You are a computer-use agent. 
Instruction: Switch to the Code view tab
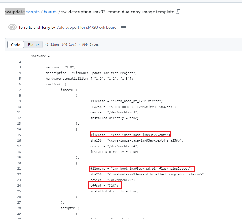click(15, 45)
